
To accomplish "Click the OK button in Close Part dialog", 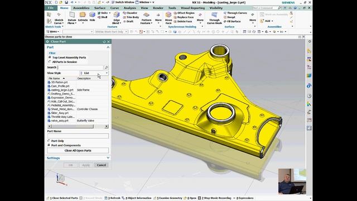I will (x=70, y=165).
